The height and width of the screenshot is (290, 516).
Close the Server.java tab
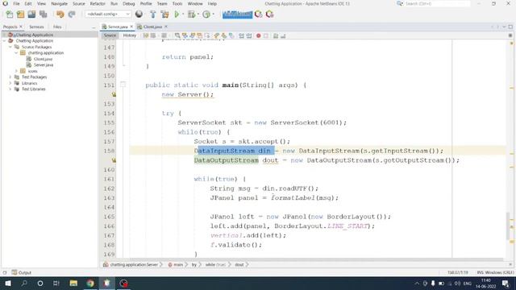131,27
